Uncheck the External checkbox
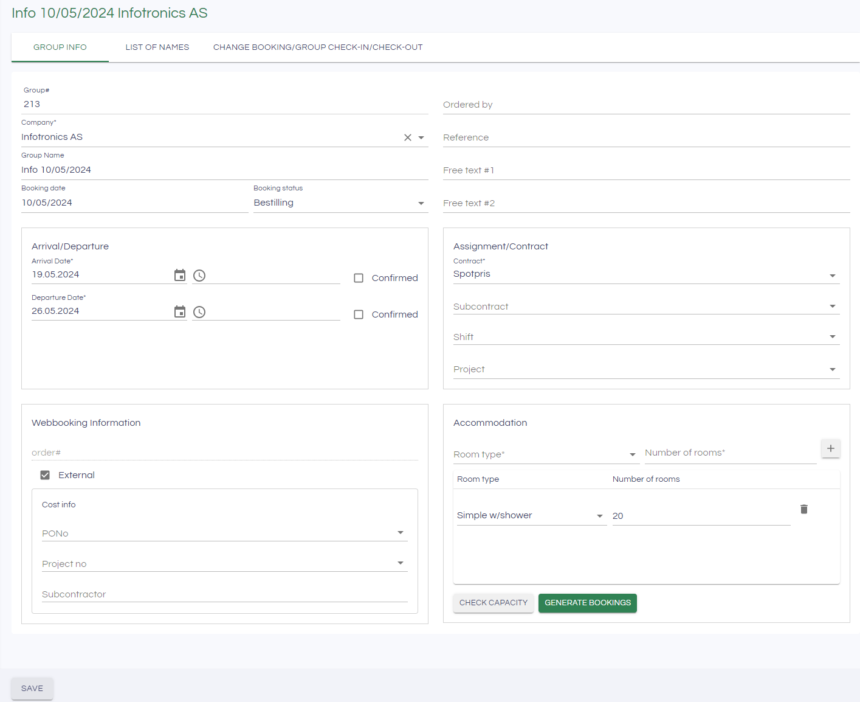Image resolution: width=860 pixels, height=702 pixels. (45, 475)
